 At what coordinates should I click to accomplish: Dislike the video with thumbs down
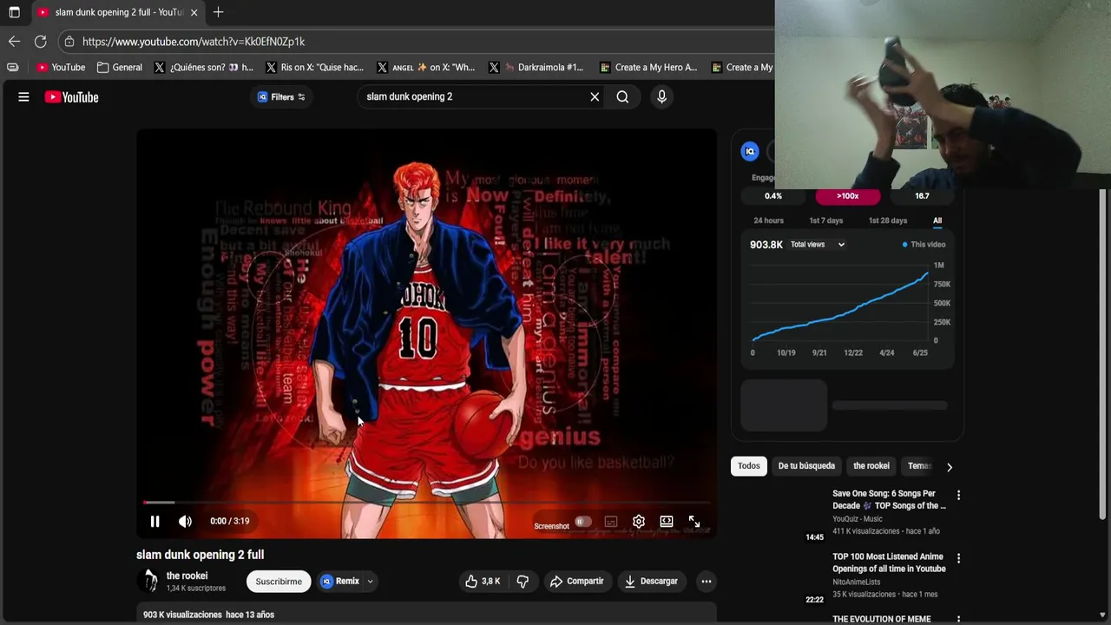click(523, 581)
